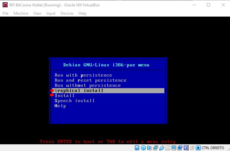Click the mouse integration status icon

pos(192,148)
